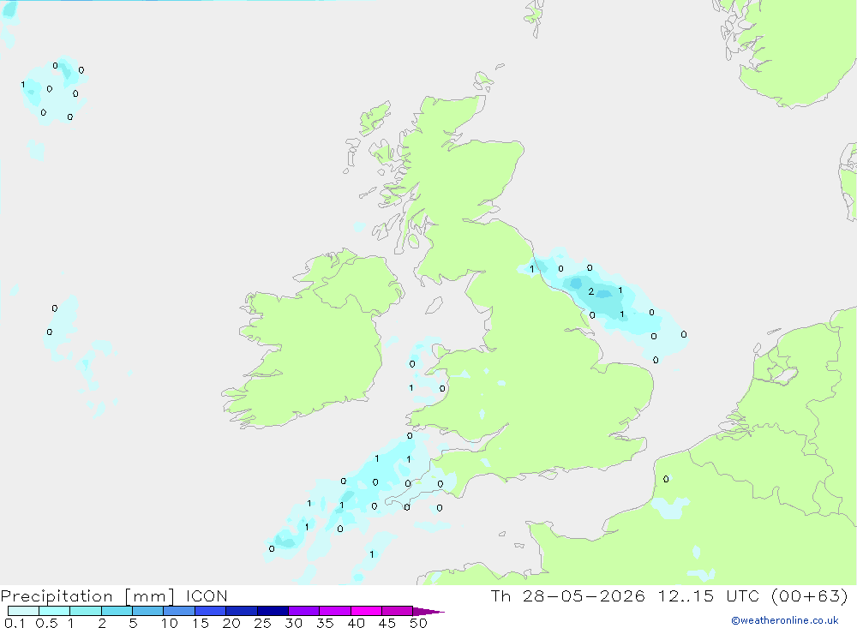Click the "Precipitation [mm]" title text
The width and height of the screenshot is (857, 628).
click(87, 595)
